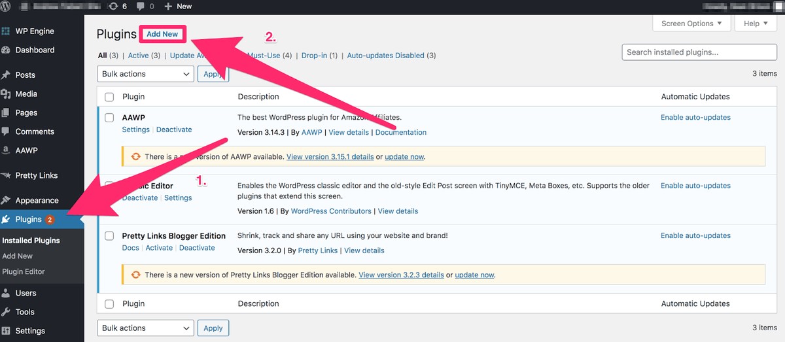Click the Settings icon in sidebar
The height and width of the screenshot is (342, 785).
pos(7,331)
